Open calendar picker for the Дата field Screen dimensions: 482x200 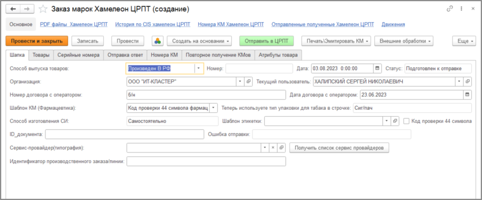tap(377, 68)
